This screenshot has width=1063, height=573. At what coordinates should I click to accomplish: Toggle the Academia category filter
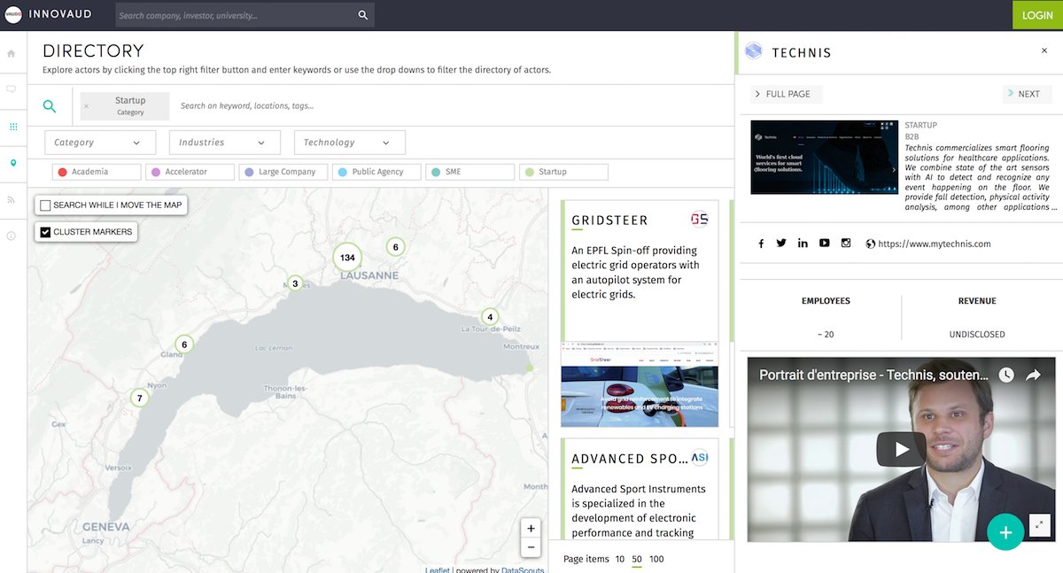[97, 172]
